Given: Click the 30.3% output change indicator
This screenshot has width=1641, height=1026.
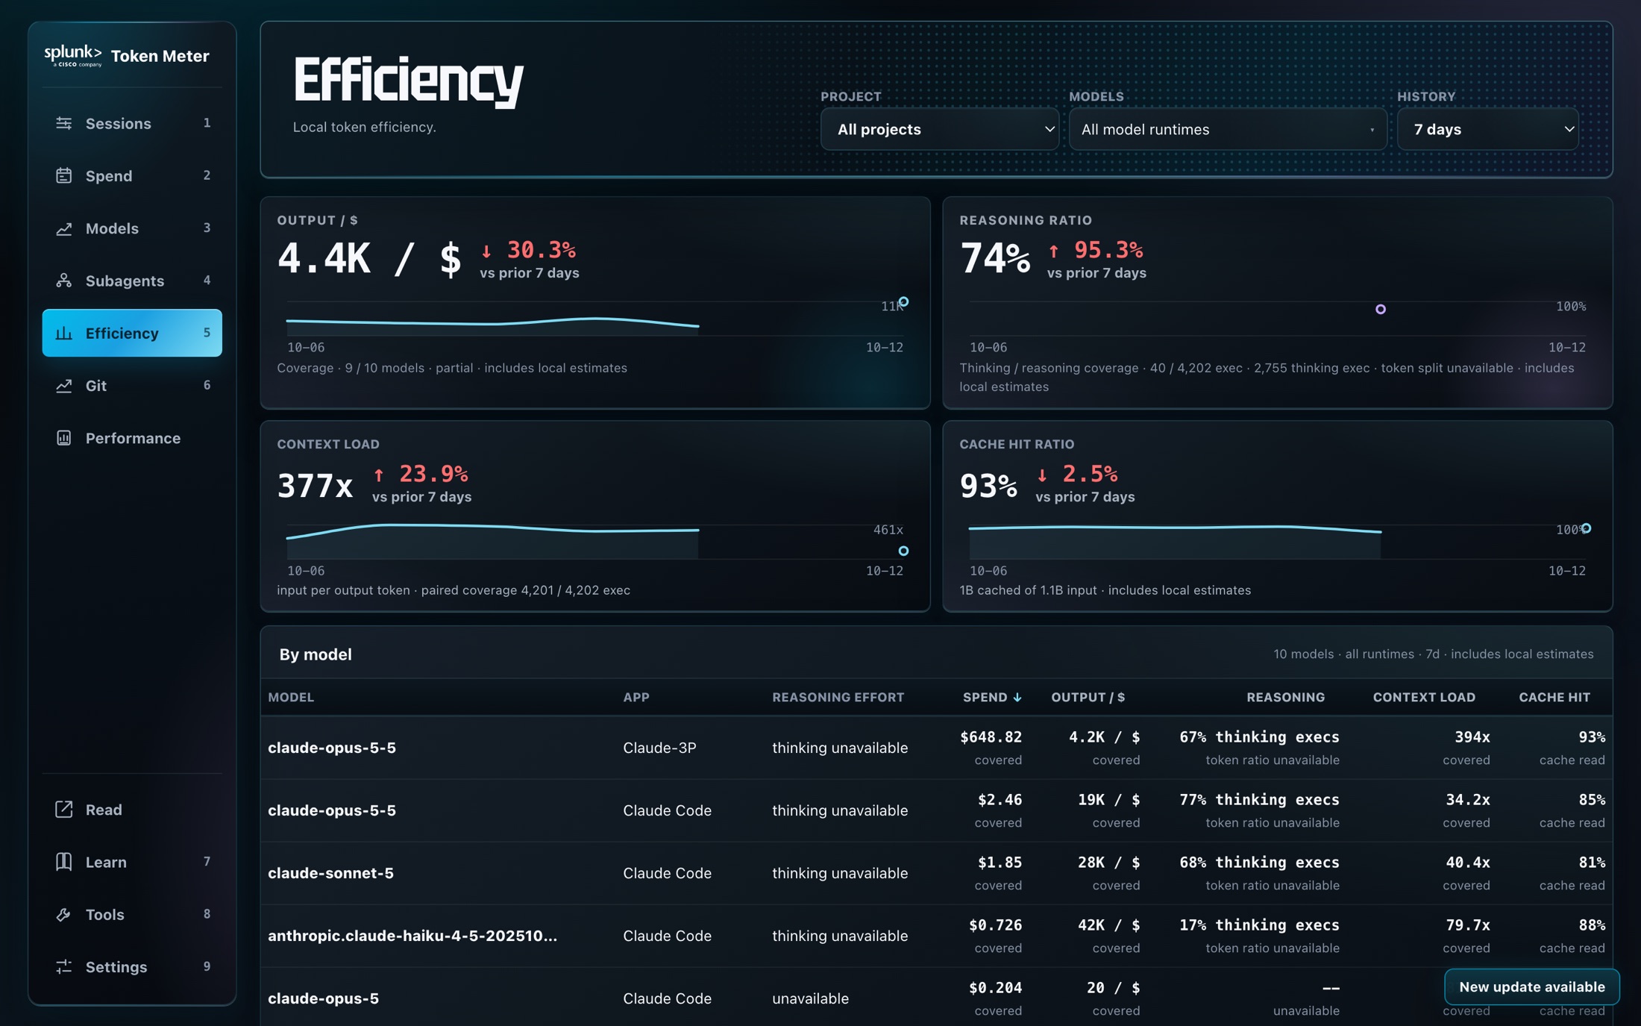Looking at the screenshot, I should coord(529,249).
